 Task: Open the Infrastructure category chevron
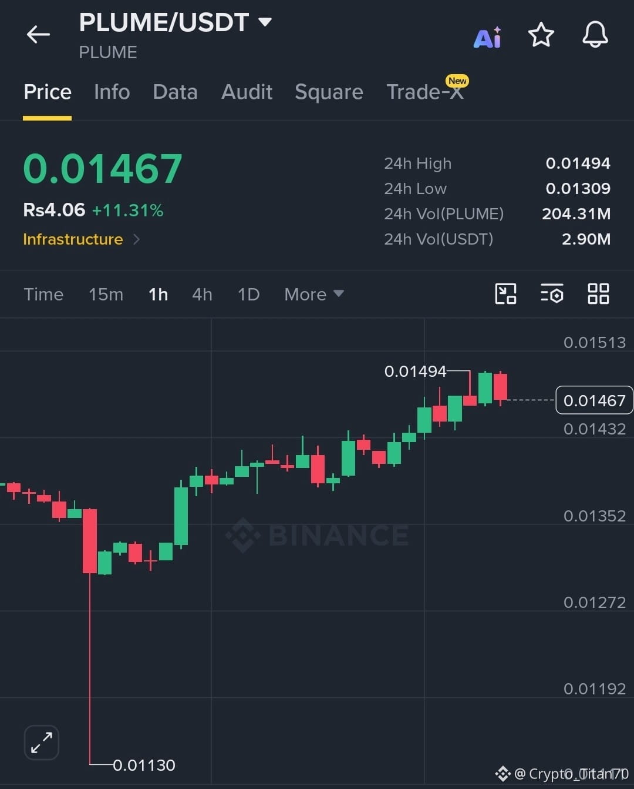pos(136,239)
